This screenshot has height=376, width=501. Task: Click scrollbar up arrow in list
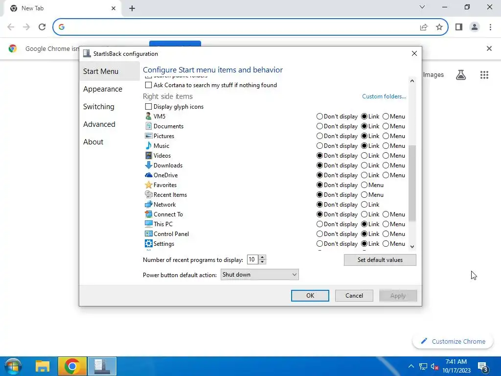point(412,81)
